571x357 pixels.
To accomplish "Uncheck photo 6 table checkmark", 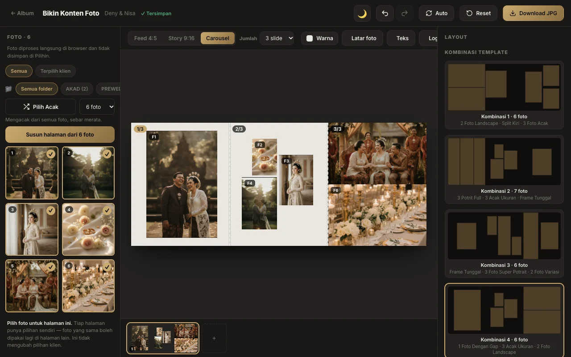I will pos(107,266).
